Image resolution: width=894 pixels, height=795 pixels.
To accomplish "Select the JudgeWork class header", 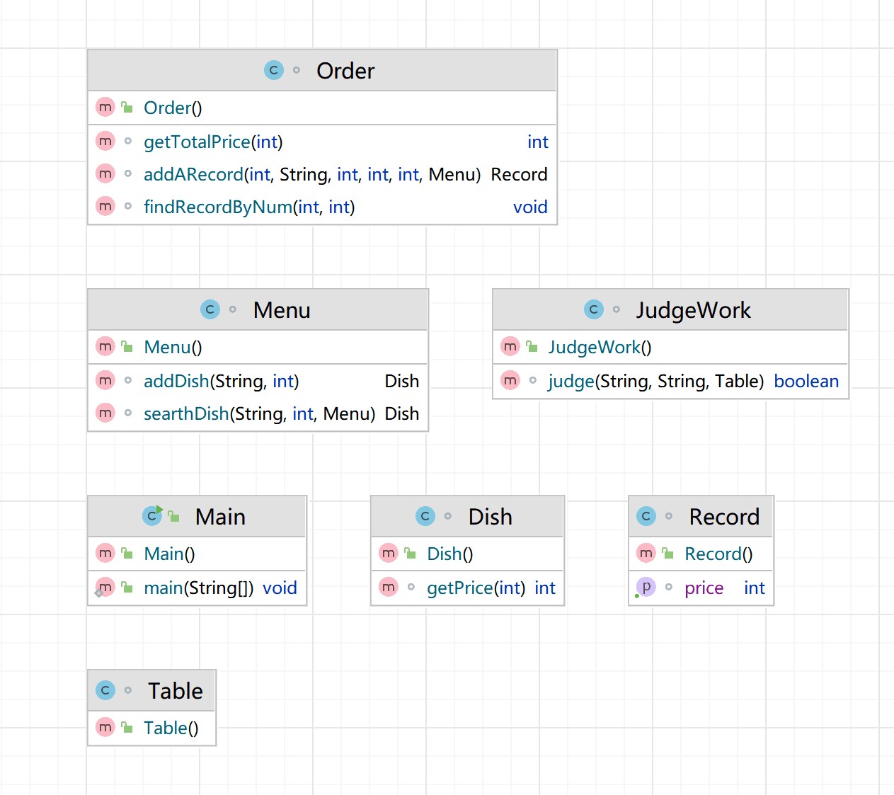I will pos(692,310).
